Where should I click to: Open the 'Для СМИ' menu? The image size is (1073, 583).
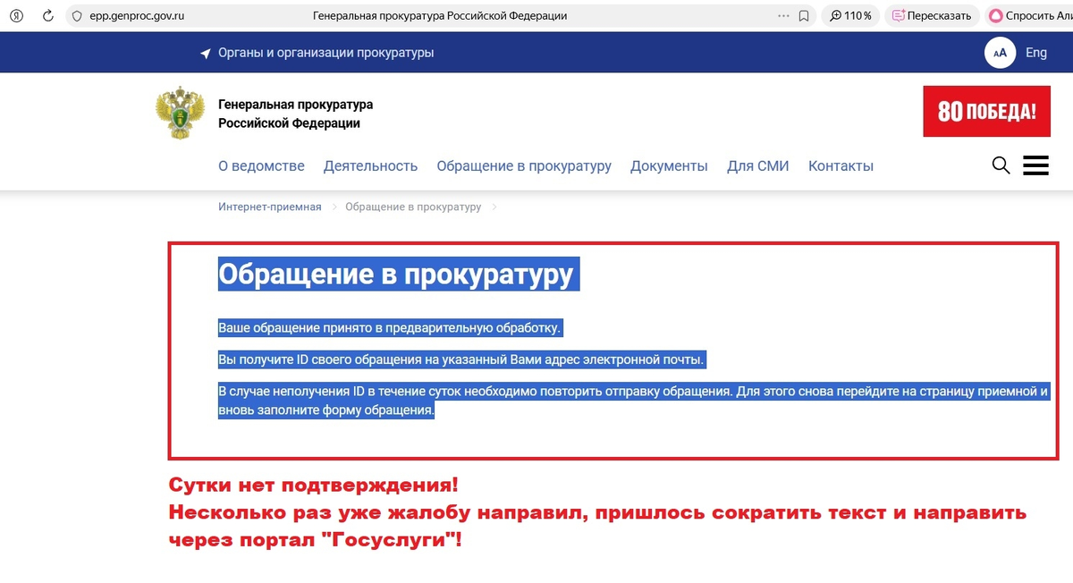click(758, 166)
